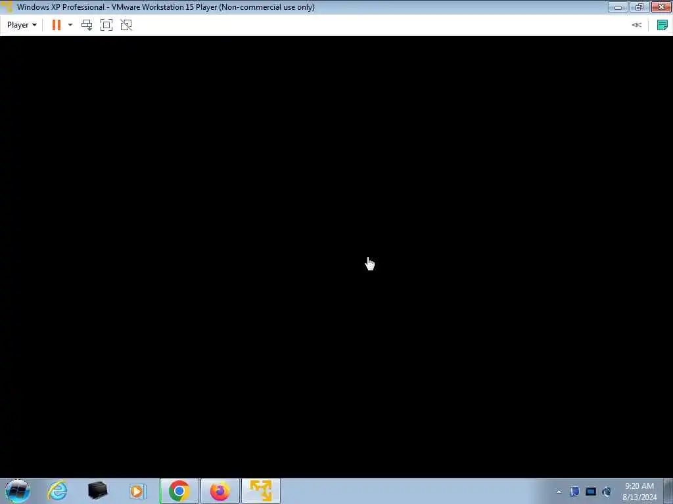Viewport: 673px width, 504px height.
Task: Restore down the VMware Player window
Action: [639, 7]
